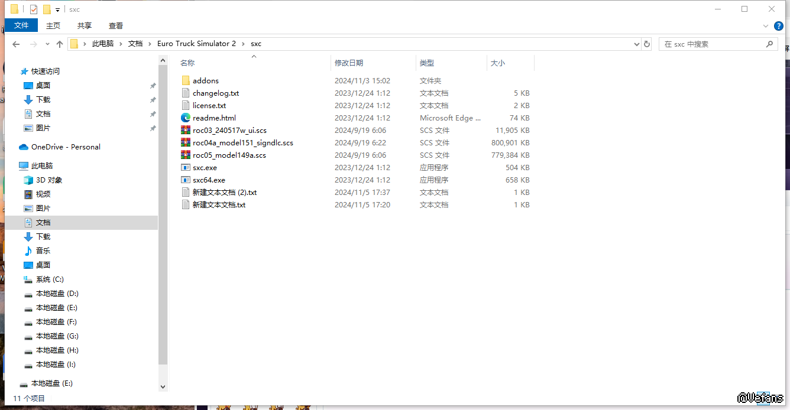Click the 2024/11/3 15:02 date cell

click(x=362, y=80)
